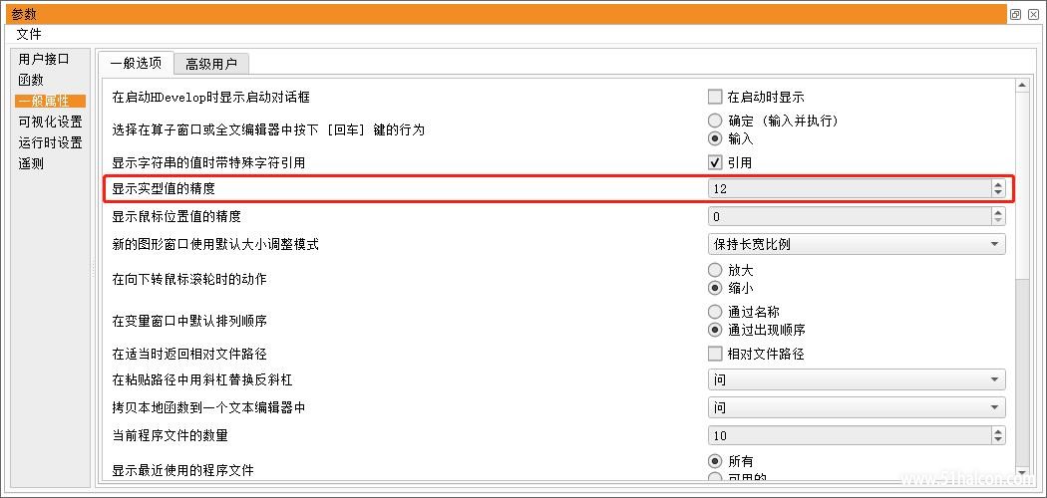Click the 在变量窗口中默认排列顺序 label
Viewport: 1047px width, 498px height.
pos(189,321)
